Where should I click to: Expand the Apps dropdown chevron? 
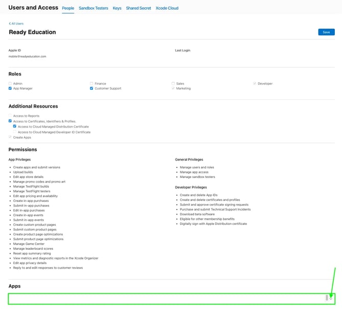331,299
